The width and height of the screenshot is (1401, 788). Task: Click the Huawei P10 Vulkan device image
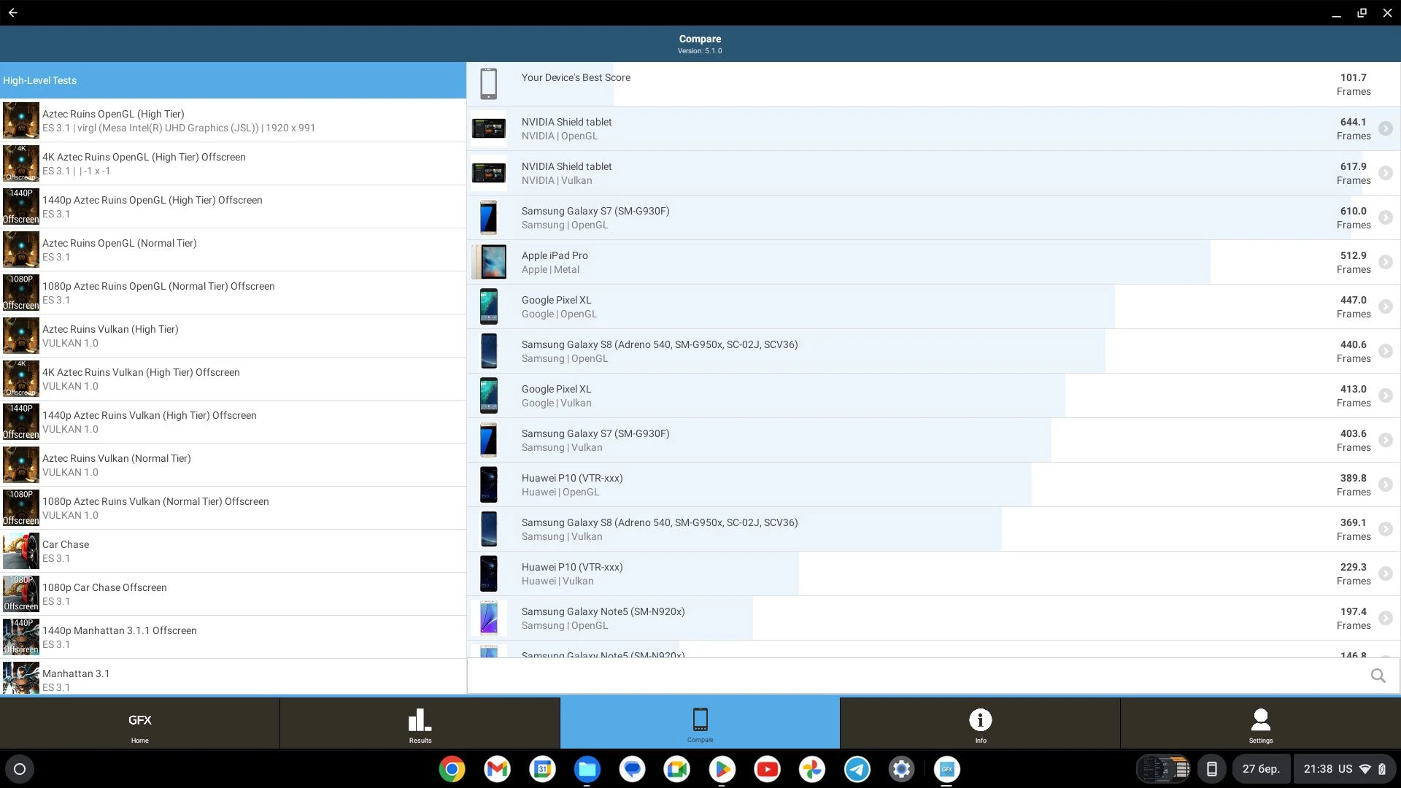tap(489, 573)
